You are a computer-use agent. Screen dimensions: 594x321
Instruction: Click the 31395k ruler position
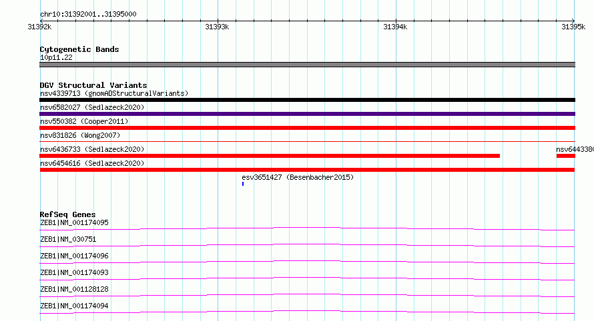pos(573,27)
